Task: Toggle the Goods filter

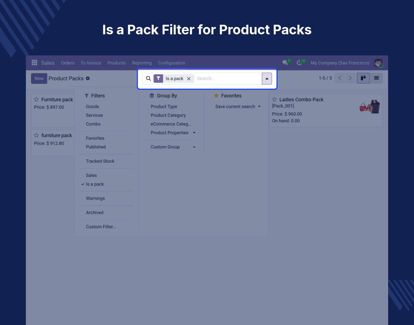Action: (x=92, y=107)
